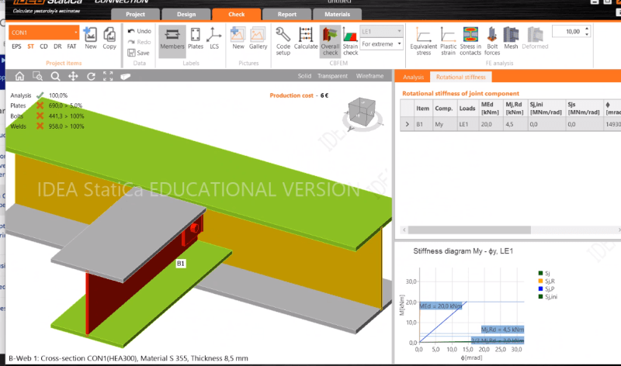
Task: Select ST analysis type
Action: (30, 47)
